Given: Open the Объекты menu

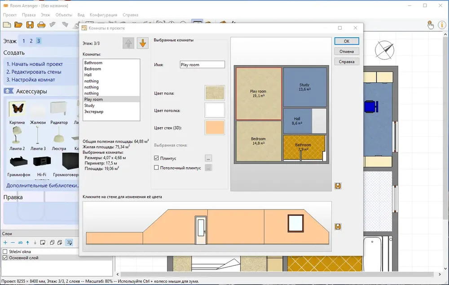Looking at the screenshot, I should tap(64, 15).
